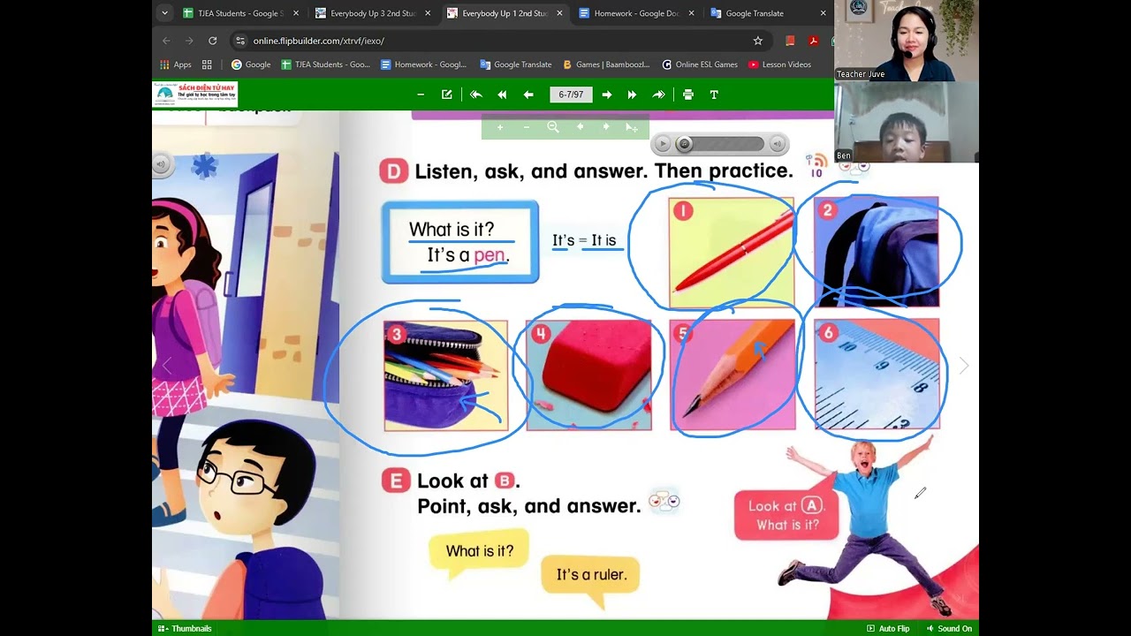The width and height of the screenshot is (1131, 636).
Task: Toggle the Thumbnails panel
Action: click(x=185, y=629)
